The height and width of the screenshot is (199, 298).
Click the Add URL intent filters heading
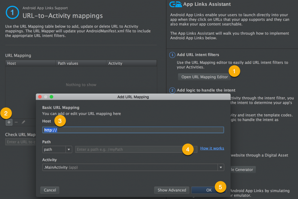tap(198, 55)
